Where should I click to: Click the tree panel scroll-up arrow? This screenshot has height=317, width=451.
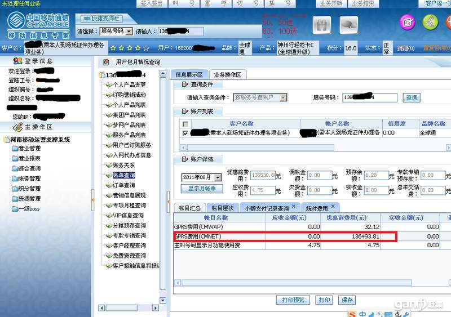pos(163,73)
